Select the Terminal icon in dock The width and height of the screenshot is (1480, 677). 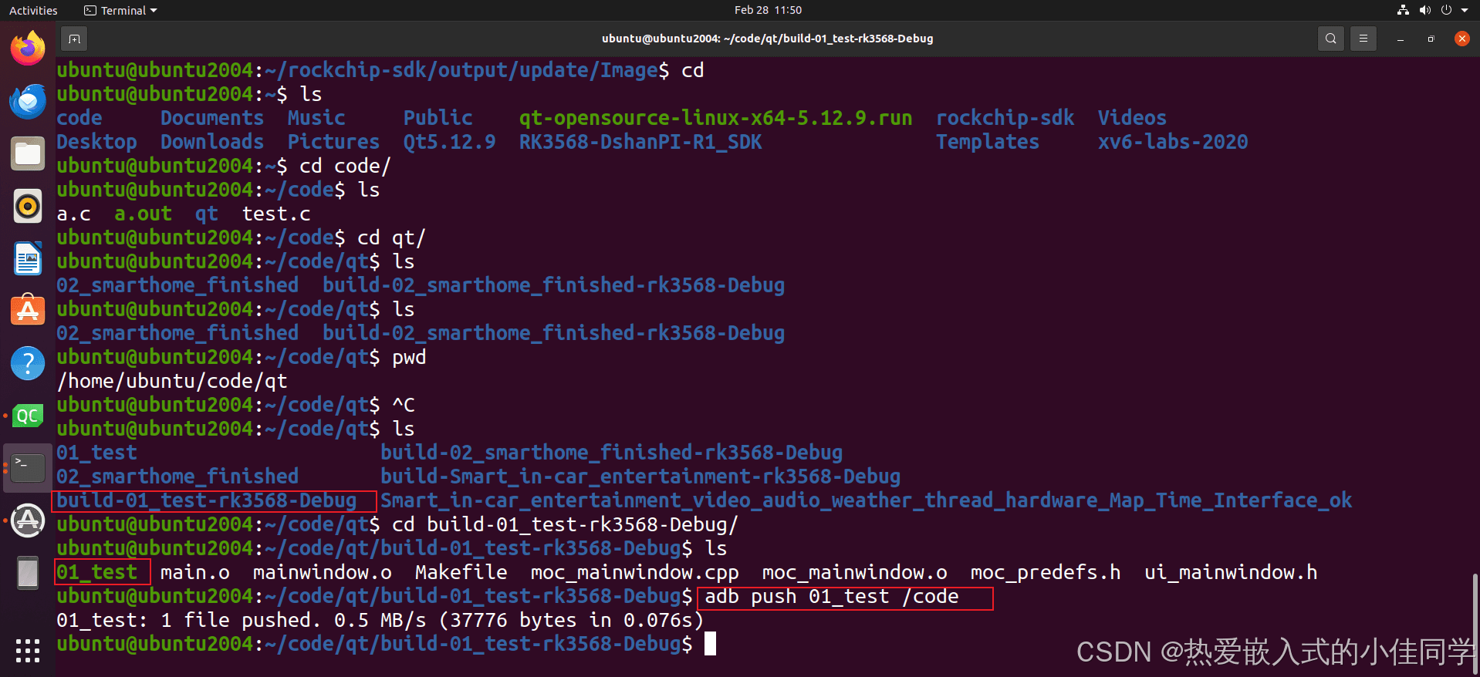point(28,468)
